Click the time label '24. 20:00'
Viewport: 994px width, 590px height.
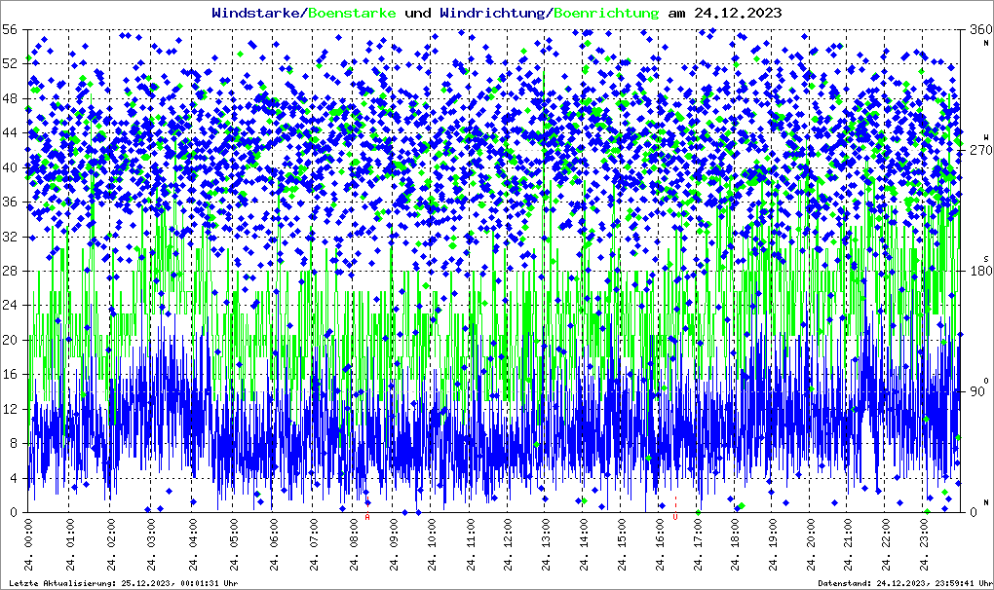812,544
